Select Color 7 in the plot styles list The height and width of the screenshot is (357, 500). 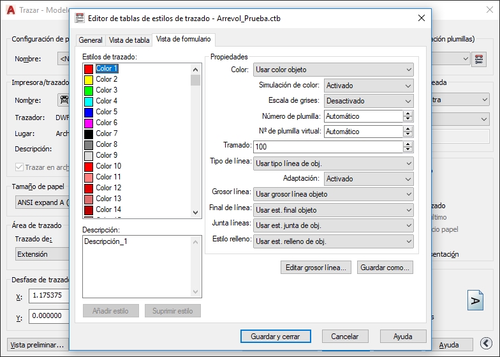coord(107,133)
